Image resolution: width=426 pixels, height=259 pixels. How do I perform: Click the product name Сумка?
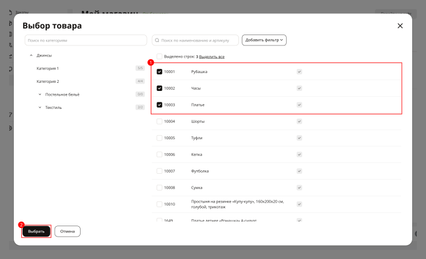pyautogui.click(x=197, y=188)
